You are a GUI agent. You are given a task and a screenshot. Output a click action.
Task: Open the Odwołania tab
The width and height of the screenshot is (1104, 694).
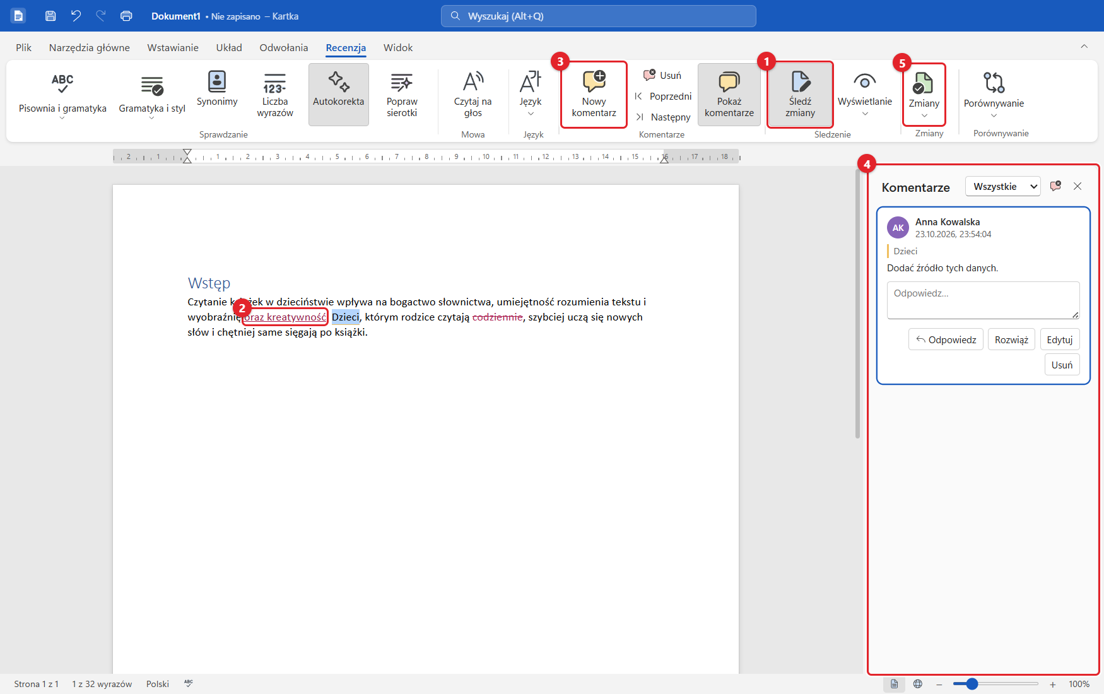284,47
